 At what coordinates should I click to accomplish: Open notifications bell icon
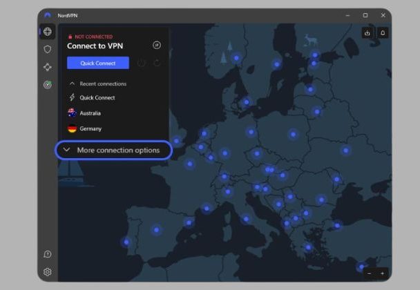[383, 32]
